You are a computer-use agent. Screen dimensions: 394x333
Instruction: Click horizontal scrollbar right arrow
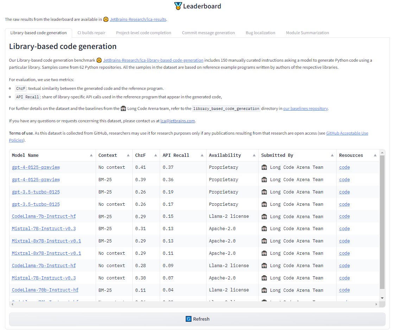click(x=376, y=304)
